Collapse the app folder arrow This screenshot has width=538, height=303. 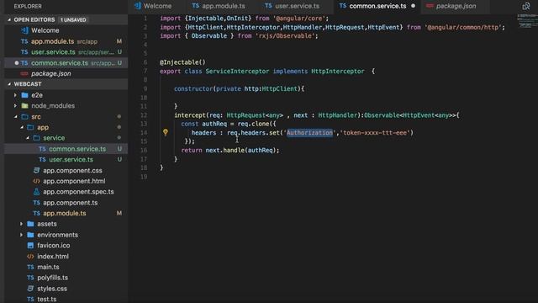pos(22,127)
